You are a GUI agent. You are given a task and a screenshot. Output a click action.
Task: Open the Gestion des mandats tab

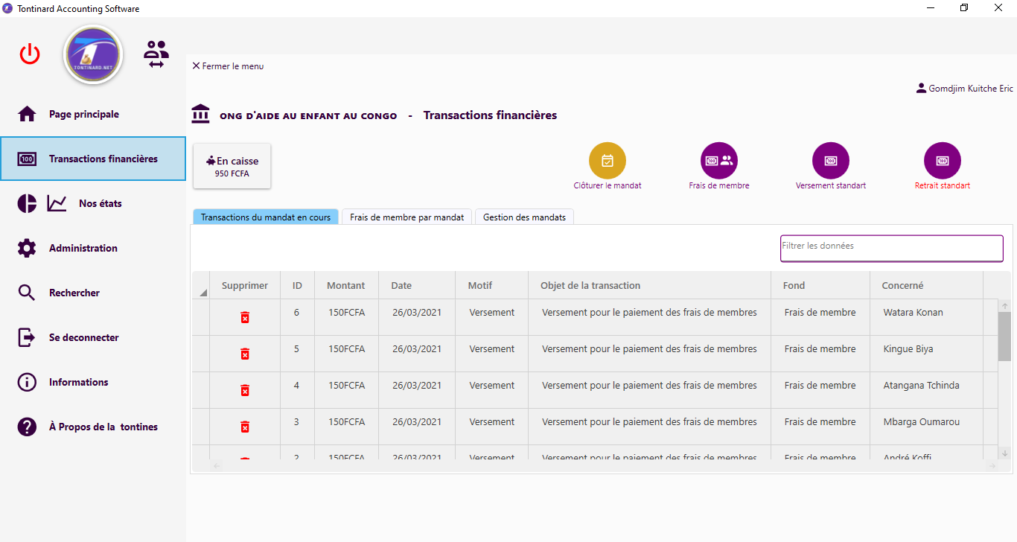[x=524, y=217]
